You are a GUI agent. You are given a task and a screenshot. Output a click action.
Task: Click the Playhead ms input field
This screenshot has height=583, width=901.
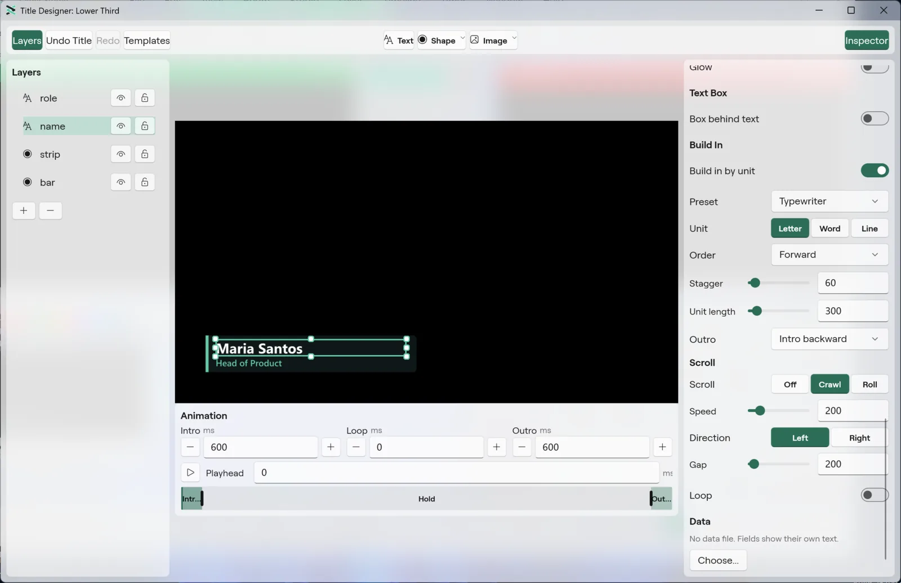456,473
